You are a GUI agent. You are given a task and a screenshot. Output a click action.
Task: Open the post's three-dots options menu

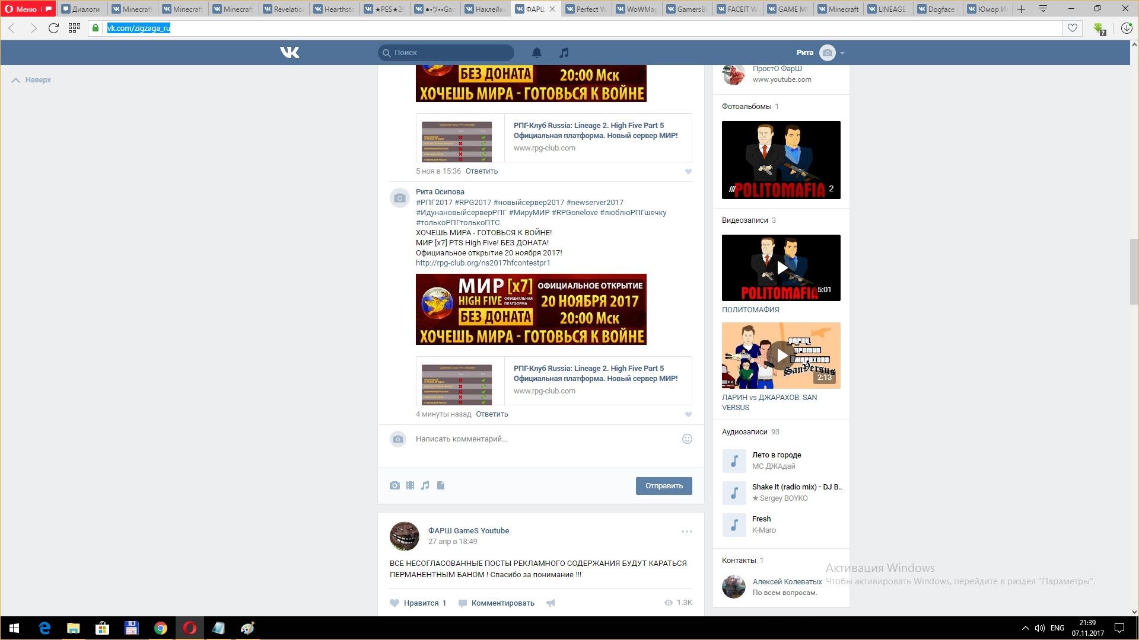[x=686, y=532]
